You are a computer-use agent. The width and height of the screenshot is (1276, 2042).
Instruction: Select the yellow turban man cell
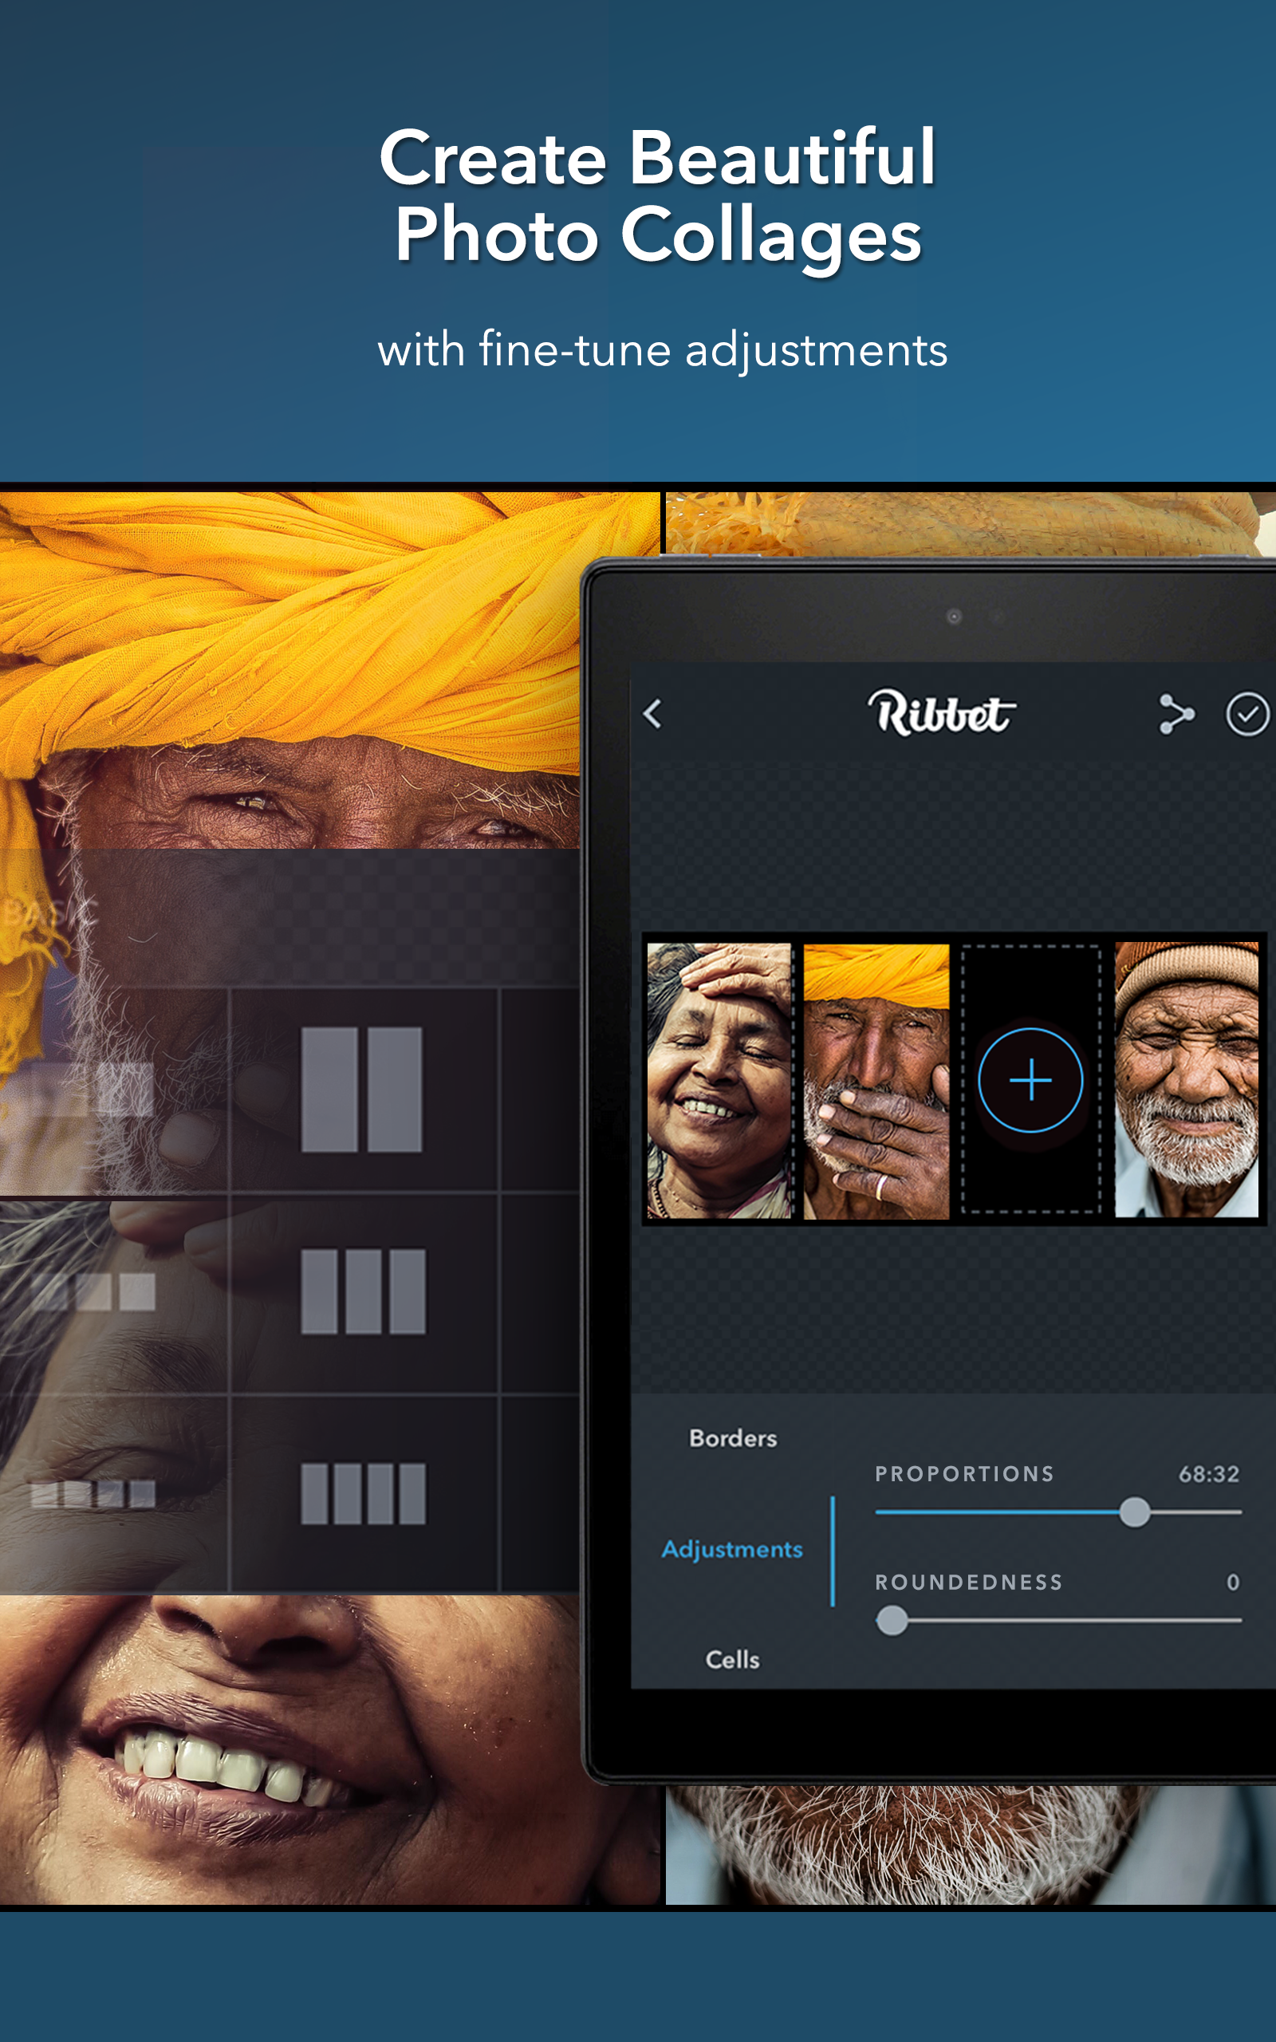(876, 1082)
